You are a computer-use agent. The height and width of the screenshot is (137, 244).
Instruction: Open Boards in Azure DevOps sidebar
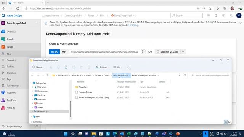(x=10, y=39)
